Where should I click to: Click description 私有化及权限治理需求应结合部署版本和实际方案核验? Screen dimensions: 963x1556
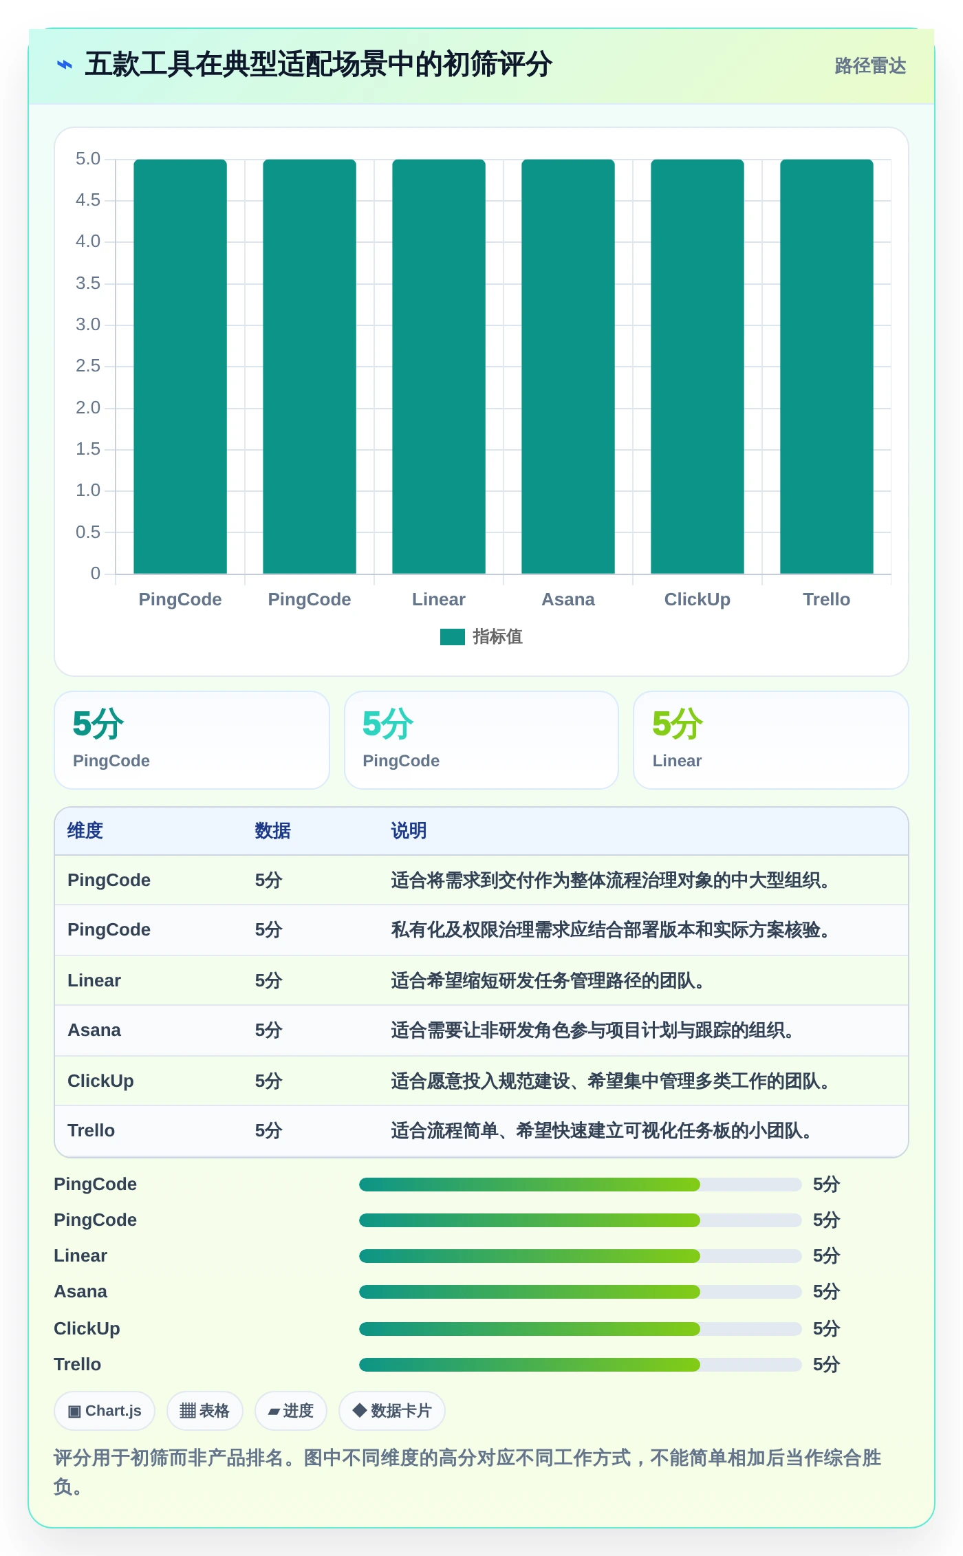point(610,929)
